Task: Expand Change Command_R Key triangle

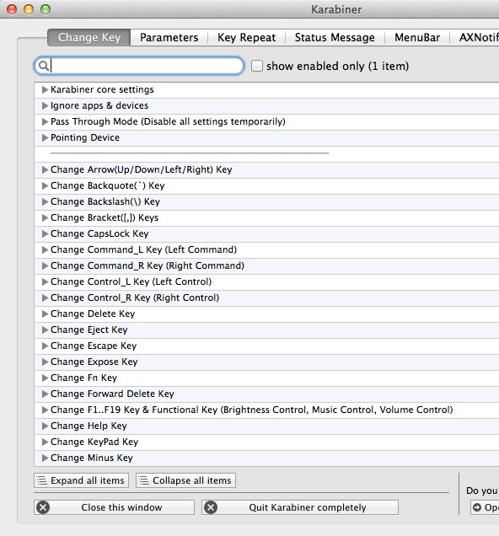Action: tap(45, 265)
